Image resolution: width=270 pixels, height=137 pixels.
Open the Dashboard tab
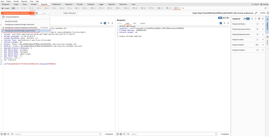pyautogui.click(x=5, y=4)
